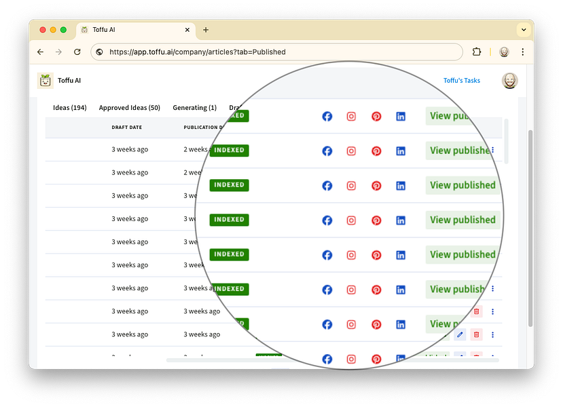Image resolution: width=563 pixels, height=407 pixels.
Task: Click the browser forward arrow
Action: click(x=58, y=52)
